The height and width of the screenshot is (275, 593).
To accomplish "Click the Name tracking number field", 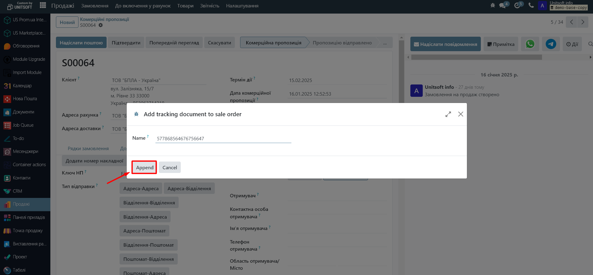I will click(x=223, y=138).
